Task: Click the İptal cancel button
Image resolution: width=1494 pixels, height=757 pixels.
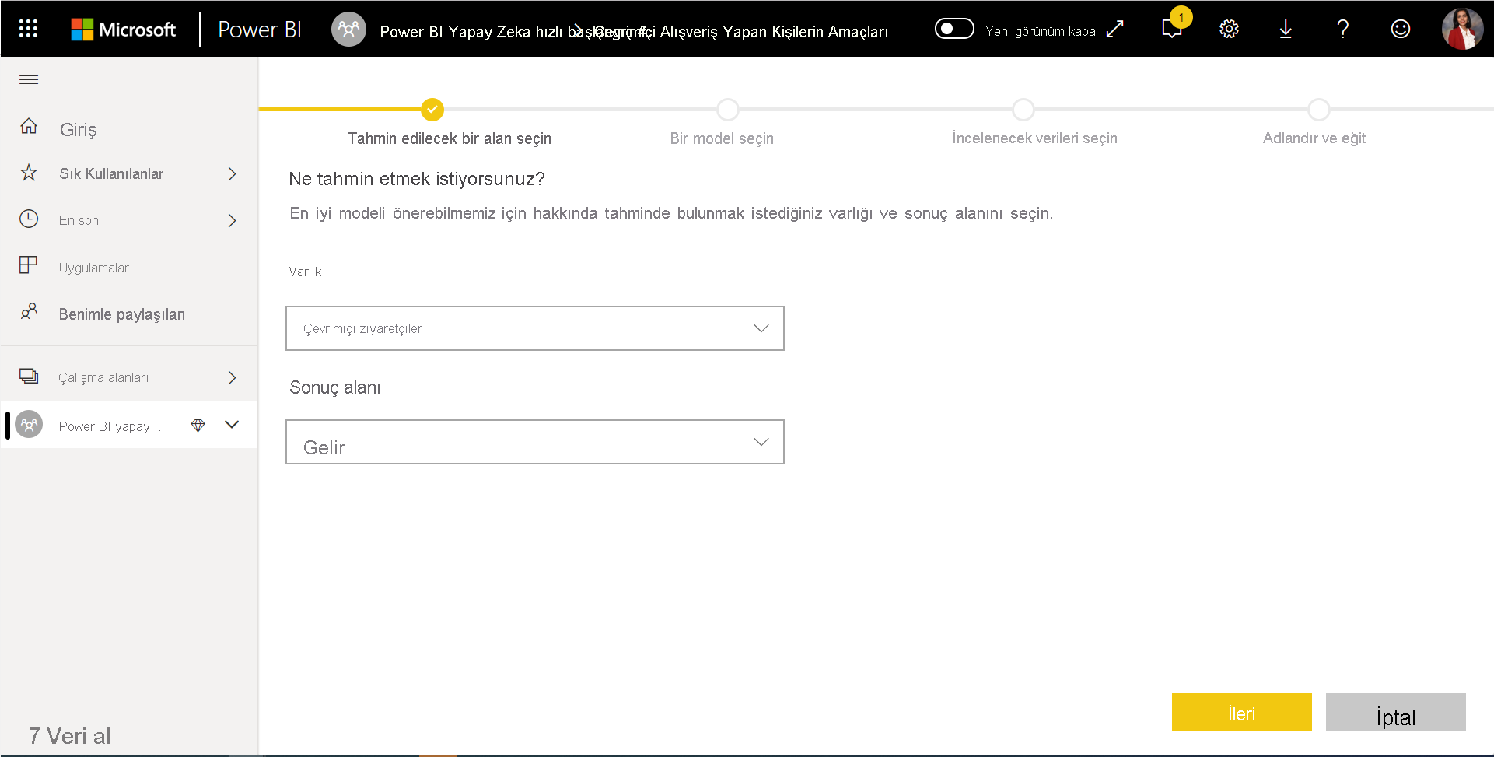Action: [1396, 712]
